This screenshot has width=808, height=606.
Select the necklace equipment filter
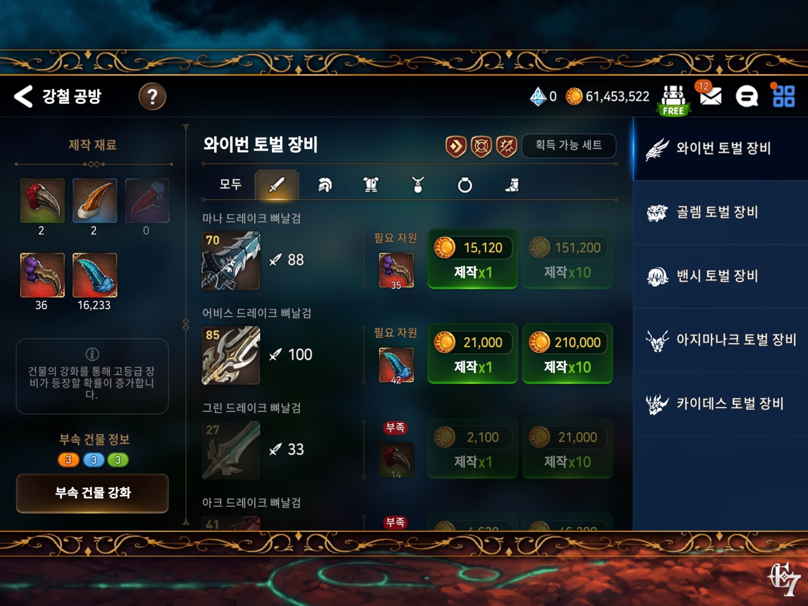tap(418, 185)
